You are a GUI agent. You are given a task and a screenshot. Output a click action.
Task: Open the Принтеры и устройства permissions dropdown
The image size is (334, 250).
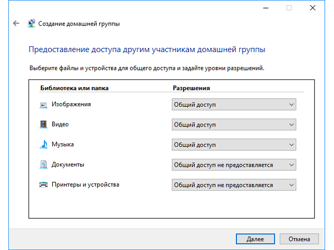pos(234,185)
